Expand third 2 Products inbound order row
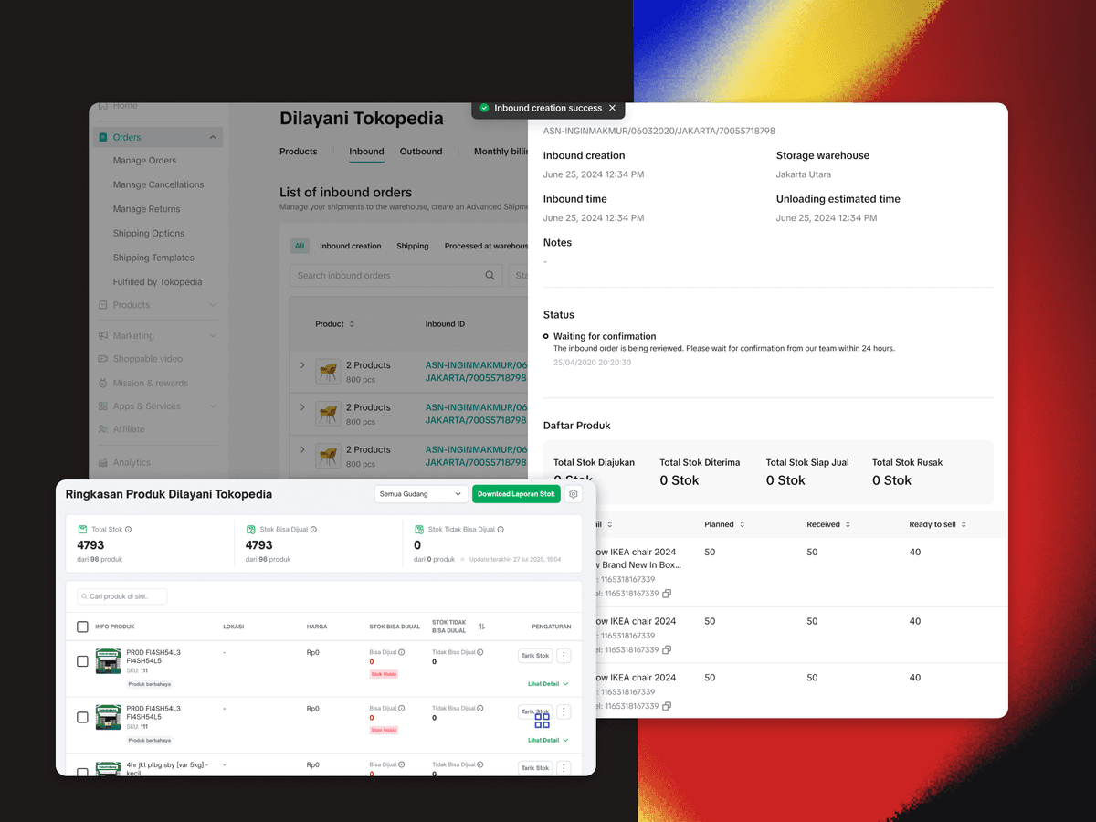The image size is (1096, 822). point(302,449)
